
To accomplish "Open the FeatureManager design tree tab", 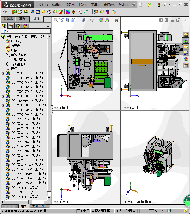I will 4,26.
